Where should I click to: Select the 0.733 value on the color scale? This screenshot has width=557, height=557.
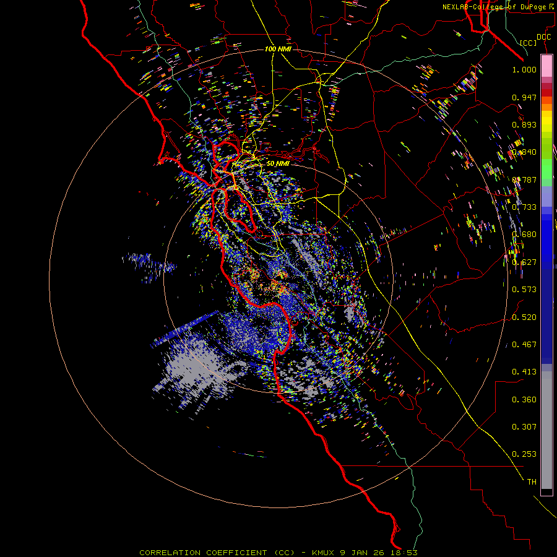[x=524, y=207]
